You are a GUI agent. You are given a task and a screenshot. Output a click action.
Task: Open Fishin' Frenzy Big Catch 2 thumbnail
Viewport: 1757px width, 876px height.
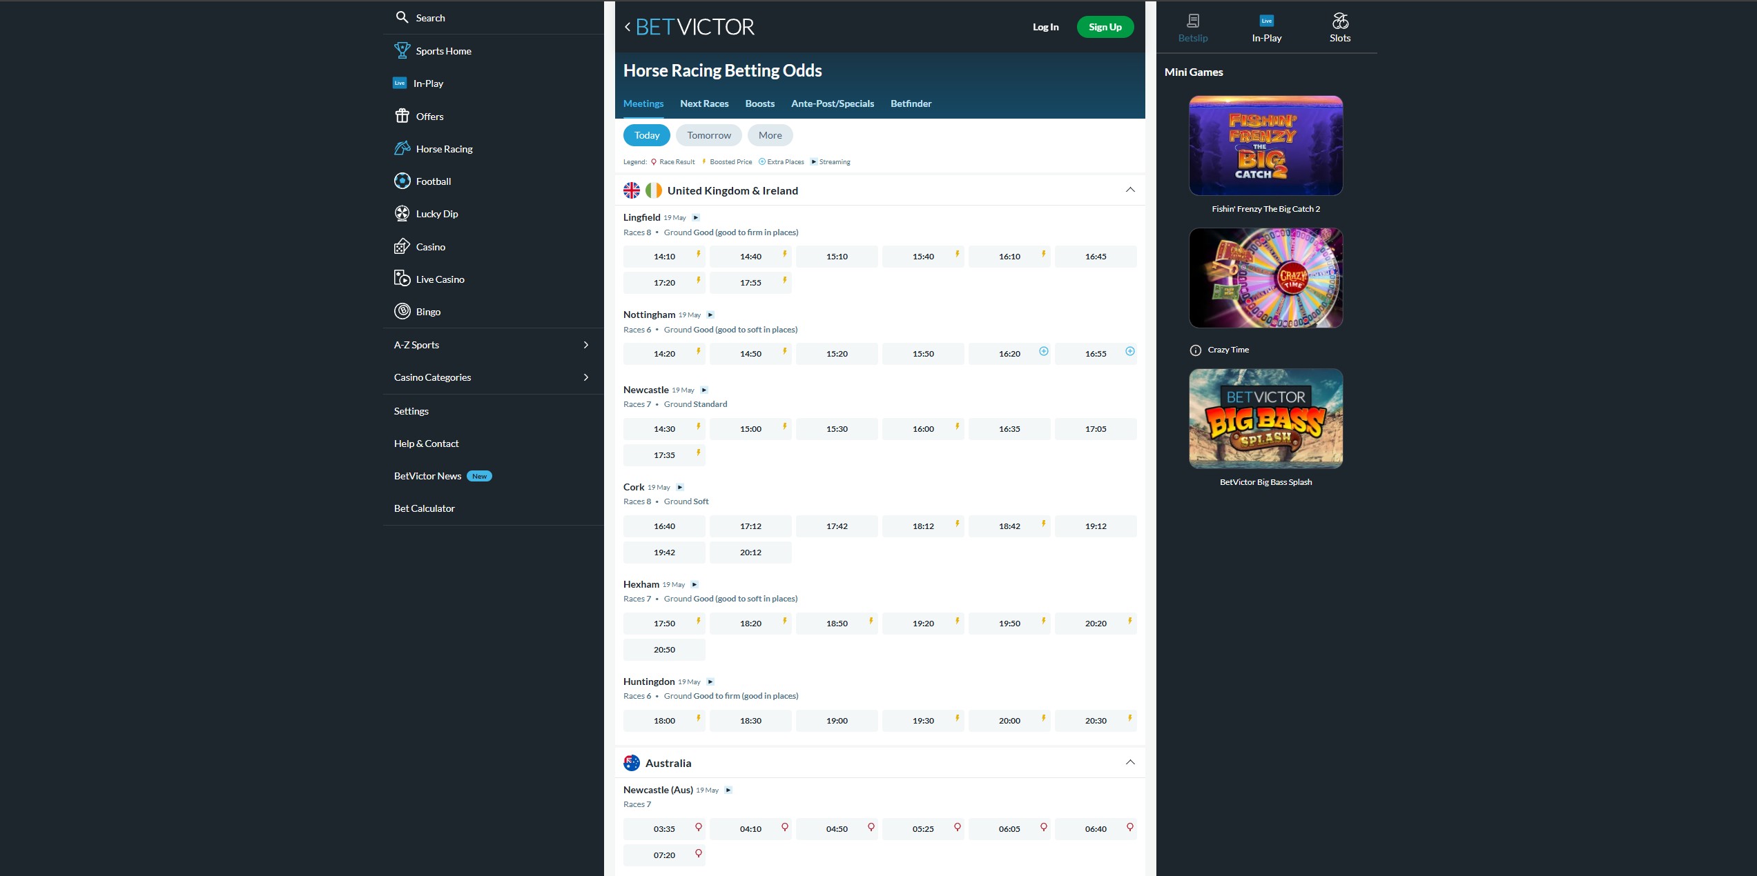(1266, 146)
